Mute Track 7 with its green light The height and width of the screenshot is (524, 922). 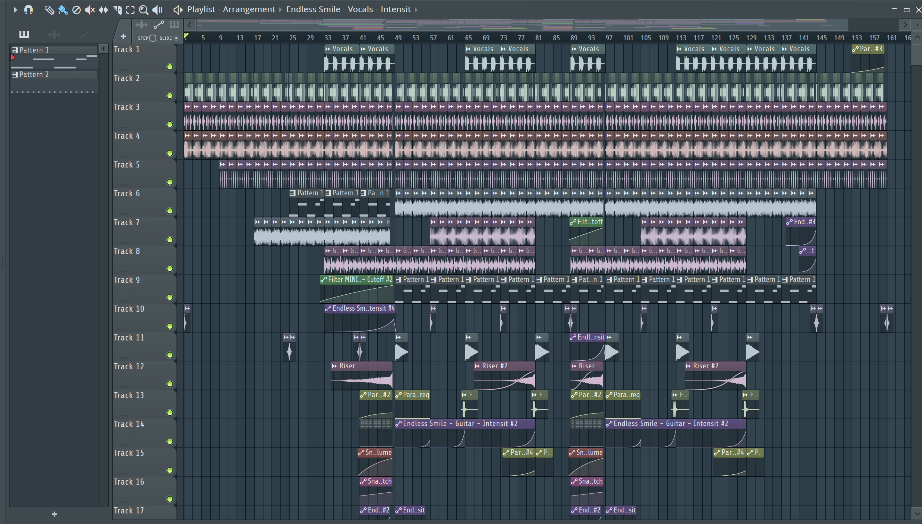click(170, 240)
